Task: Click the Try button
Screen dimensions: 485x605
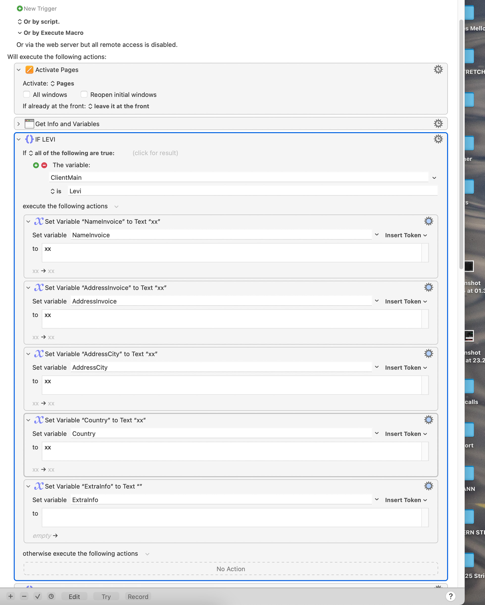Action: tap(106, 597)
